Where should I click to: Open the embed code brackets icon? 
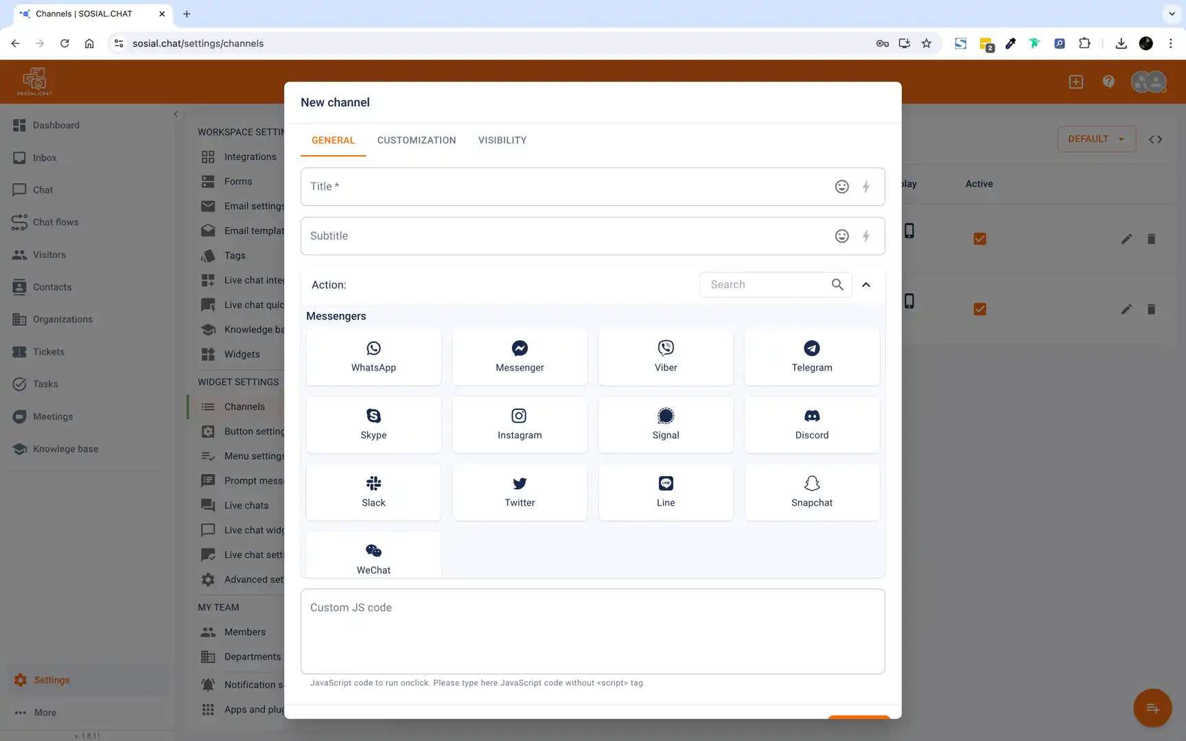tap(1155, 139)
